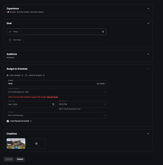Viewport: 163px width, 165px height.
Task: Click the calendar icon in Start Date
Action: pyautogui.click(x=53, y=104)
